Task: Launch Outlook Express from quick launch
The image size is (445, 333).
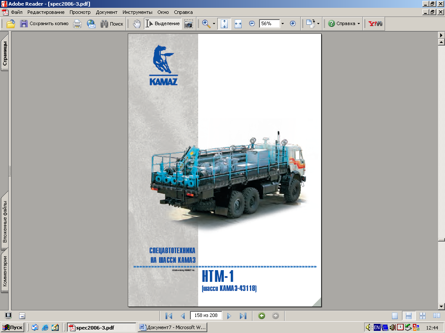Action: [x=35, y=328]
